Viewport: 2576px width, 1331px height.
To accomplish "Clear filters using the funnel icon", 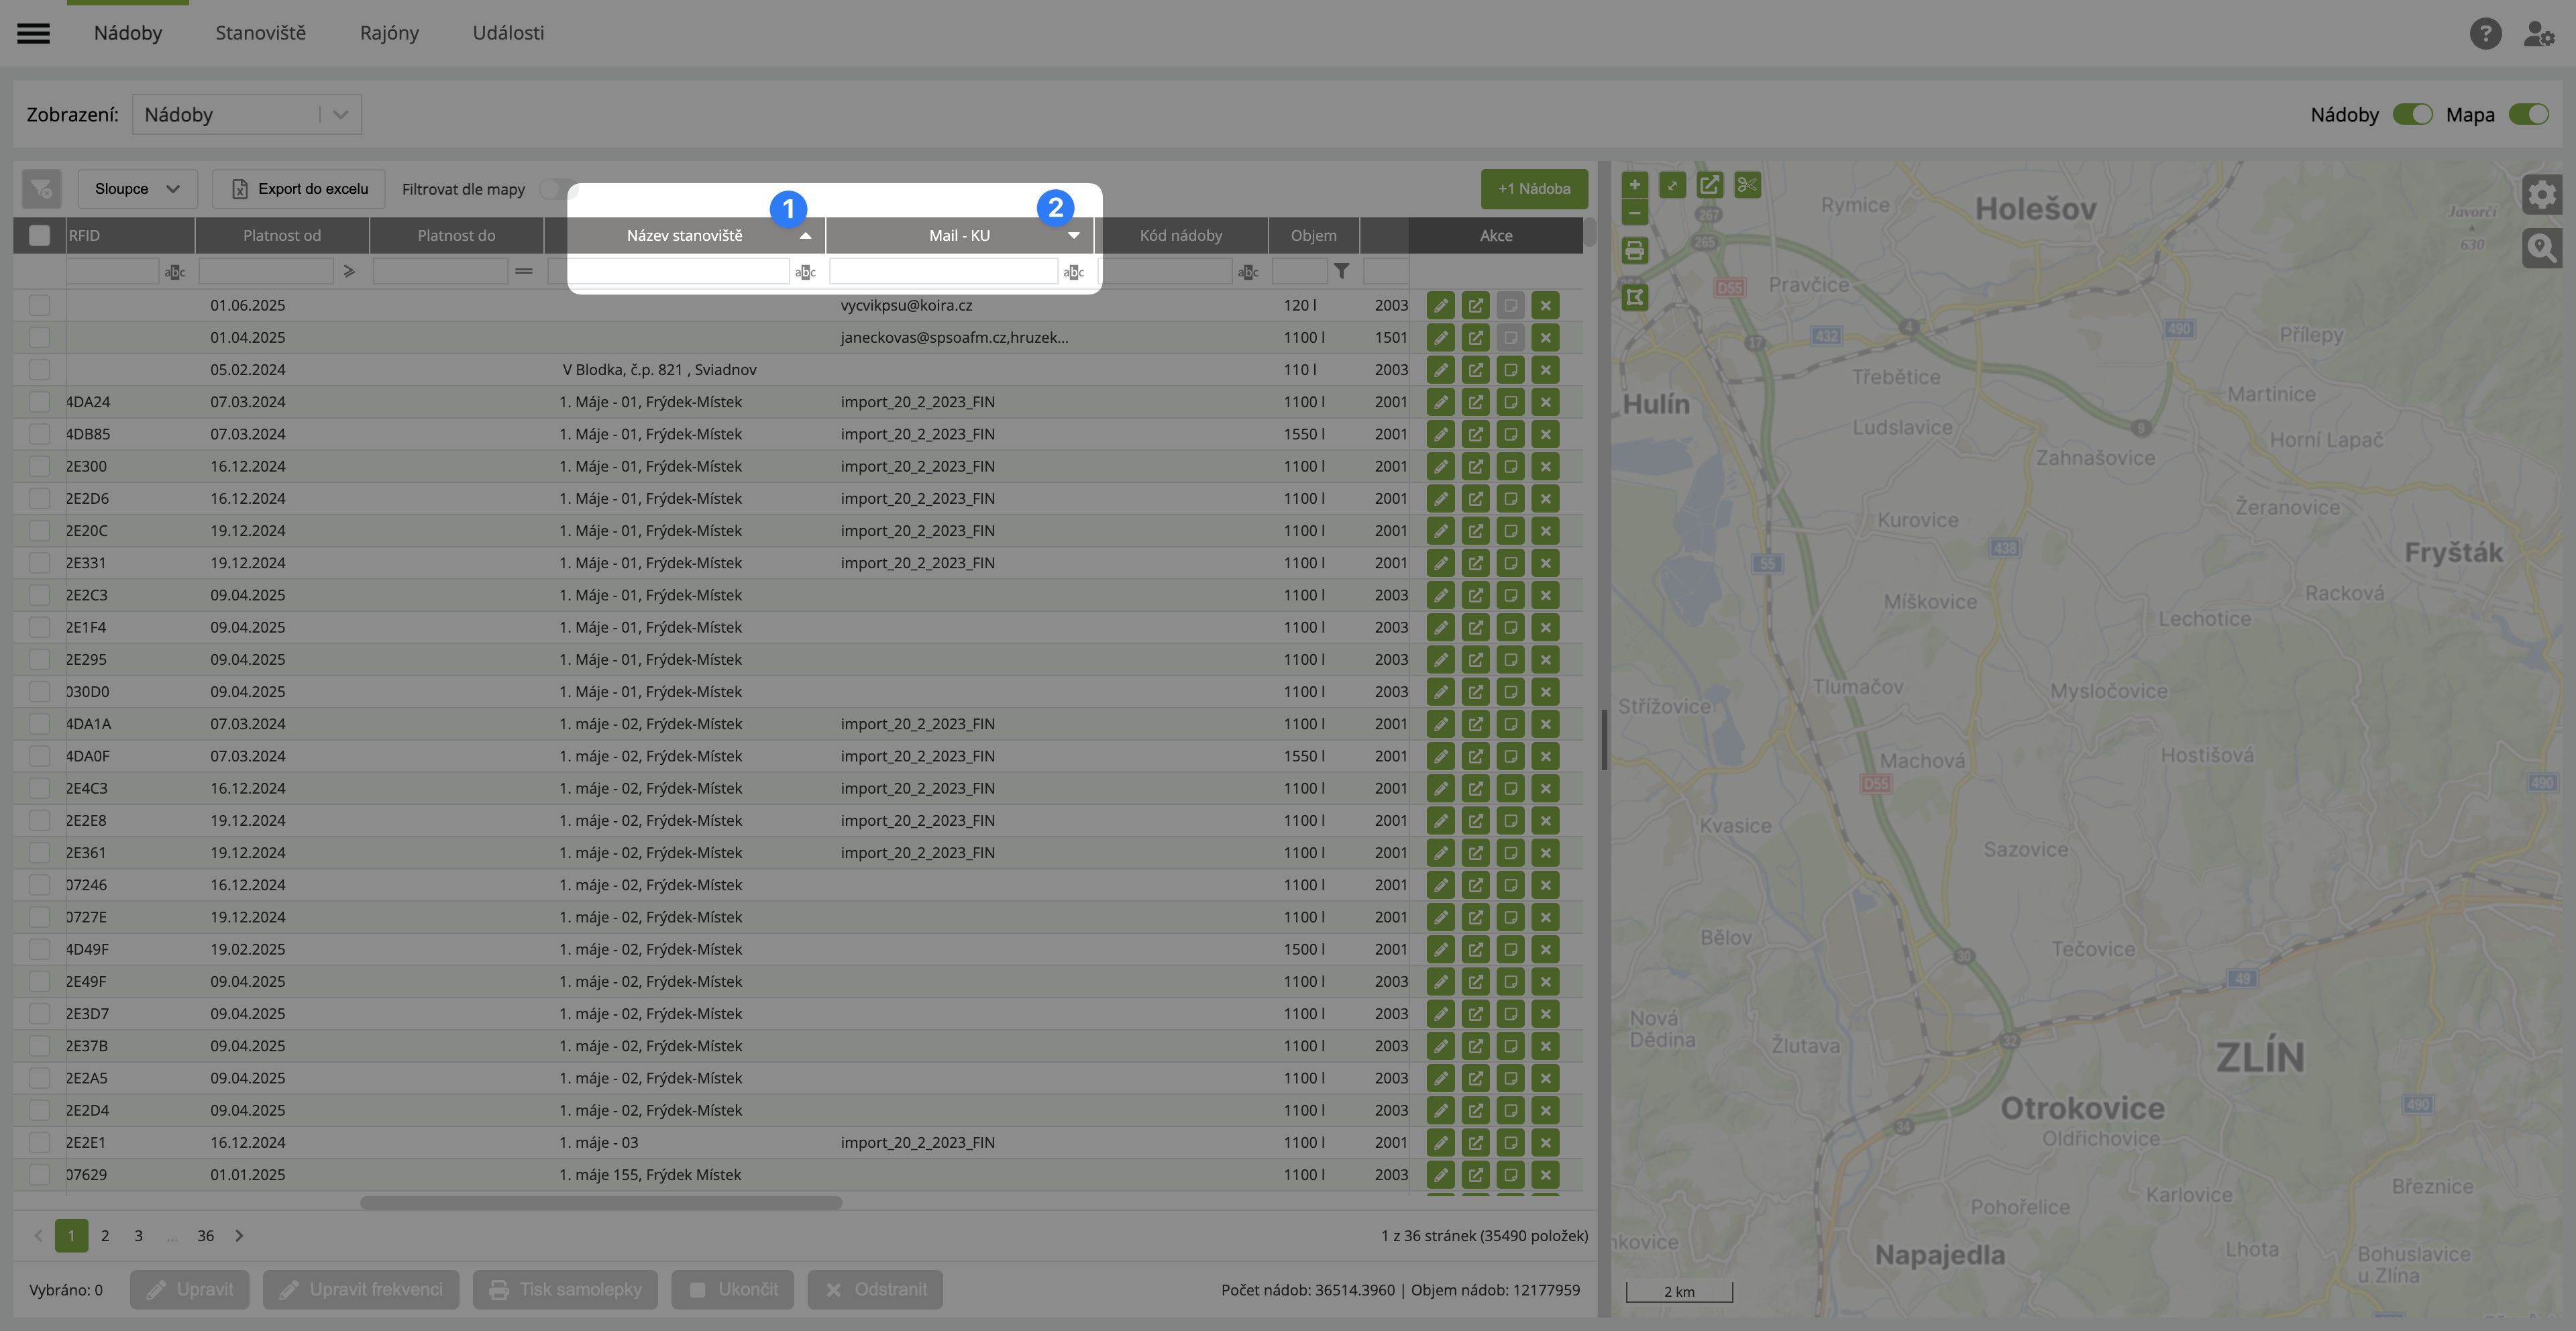I will coord(41,189).
